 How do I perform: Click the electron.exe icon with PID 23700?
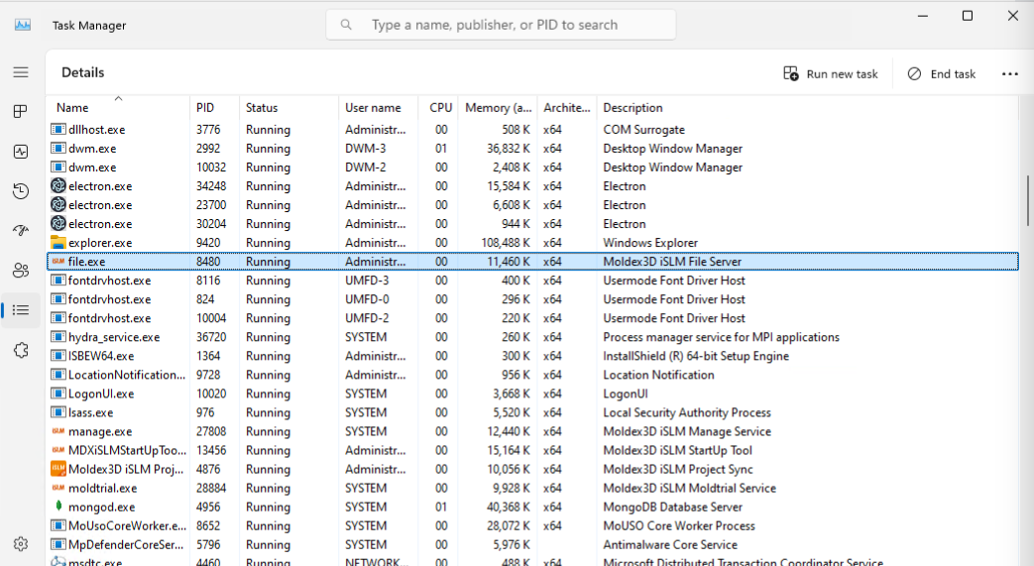tap(58, 204)
